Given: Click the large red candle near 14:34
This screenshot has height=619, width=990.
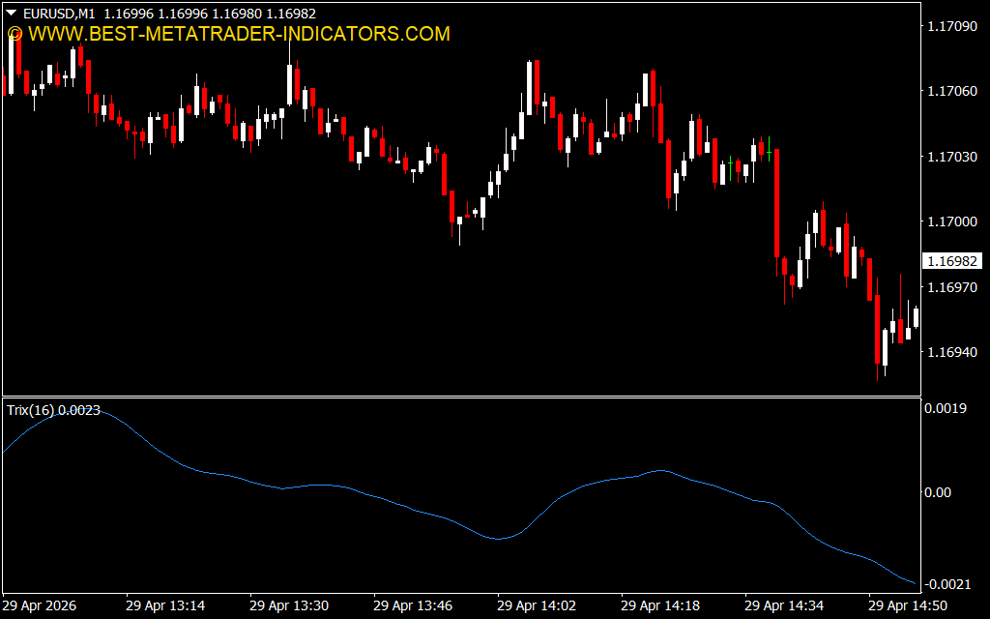Looking at the screenshot, I should (775, 203).
